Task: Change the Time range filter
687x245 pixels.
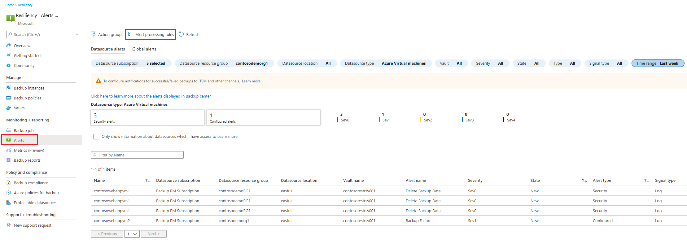Action: (x=657, y=63)
